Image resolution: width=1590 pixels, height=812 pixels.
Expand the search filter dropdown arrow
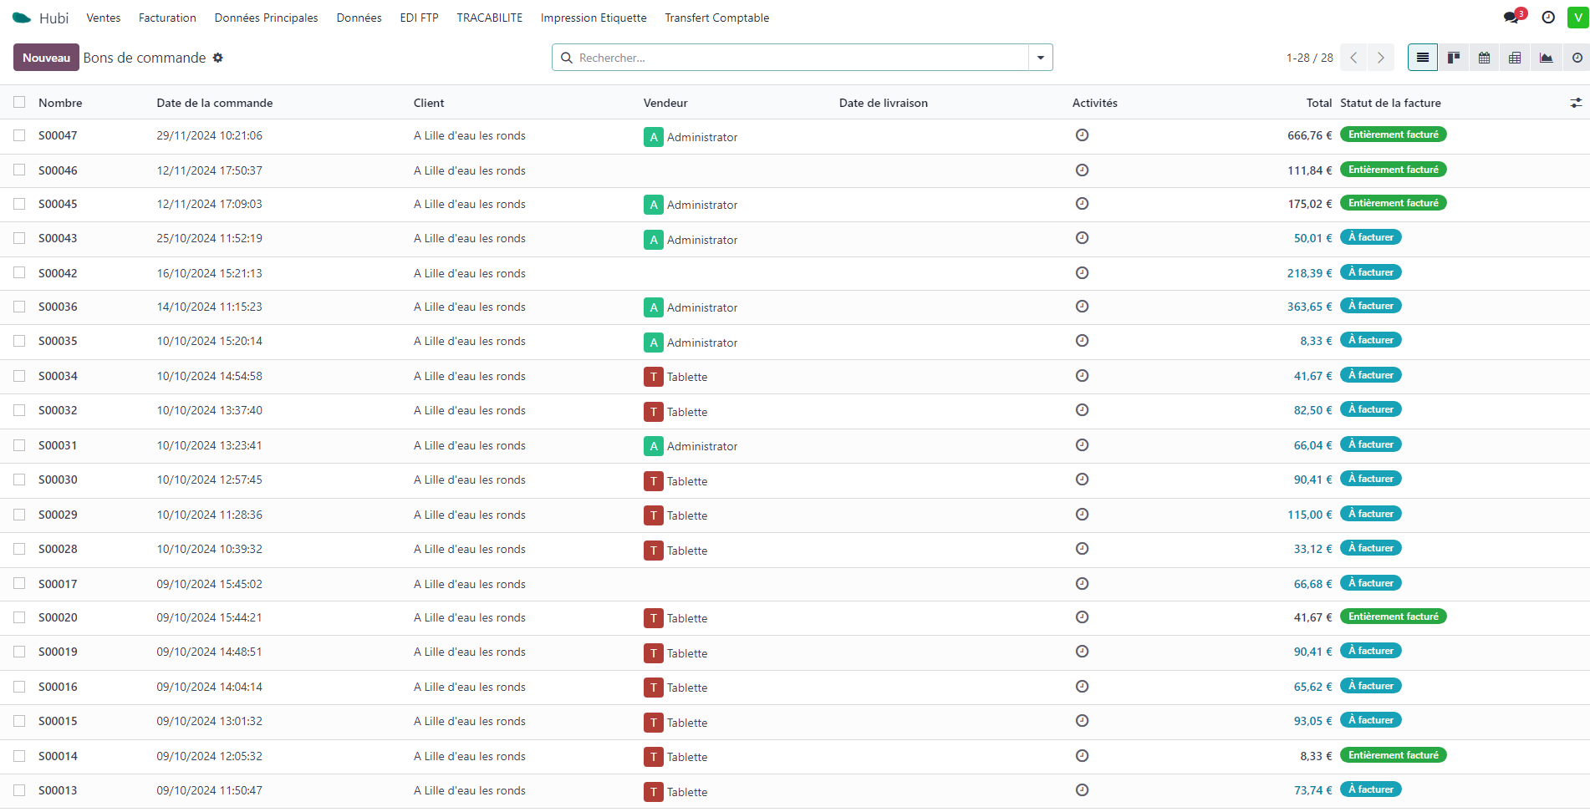tap(1041, 58)
